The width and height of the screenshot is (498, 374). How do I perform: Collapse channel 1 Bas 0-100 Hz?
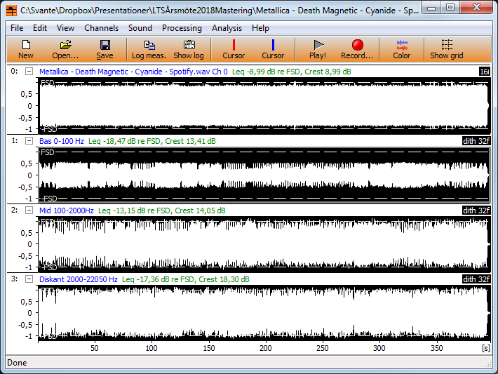29,141
